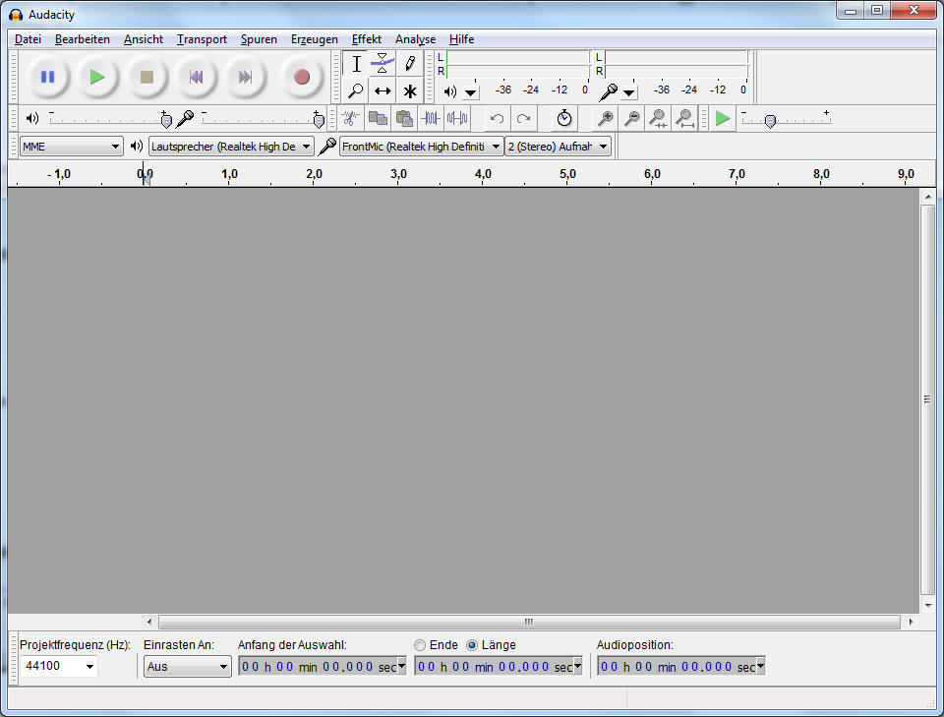The image size is (944, 717).
Task: Select the Time Shift tool
Action: point(383,90)
